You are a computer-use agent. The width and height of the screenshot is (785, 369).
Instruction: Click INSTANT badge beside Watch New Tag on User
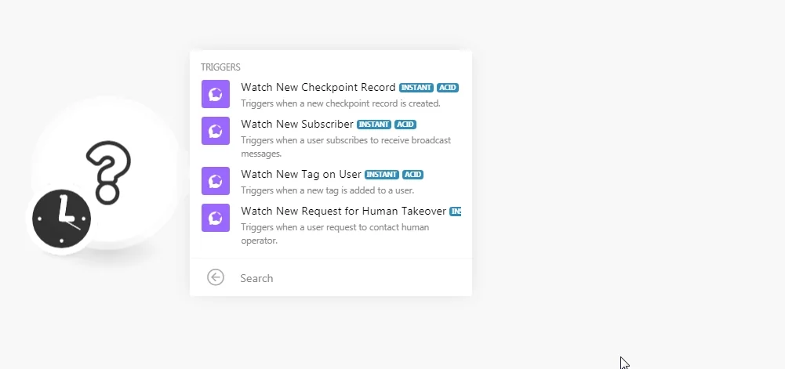(381, 175)
